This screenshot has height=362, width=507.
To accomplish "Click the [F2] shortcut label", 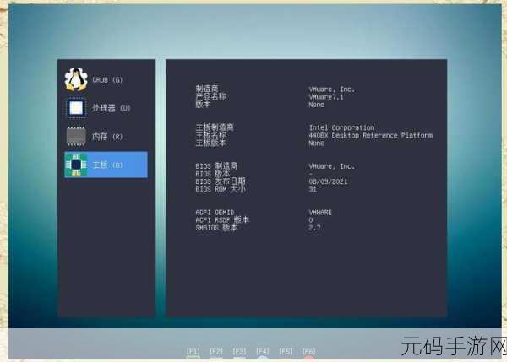I will [216, 351].
